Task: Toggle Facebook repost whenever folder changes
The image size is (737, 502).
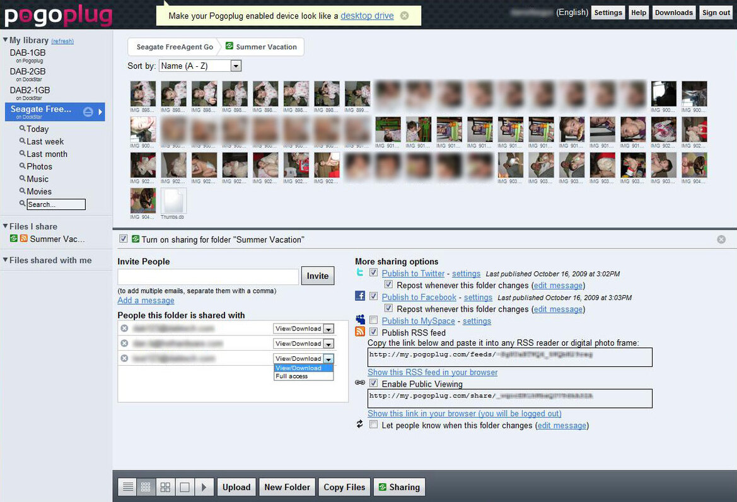Action: tap(389, 308)
